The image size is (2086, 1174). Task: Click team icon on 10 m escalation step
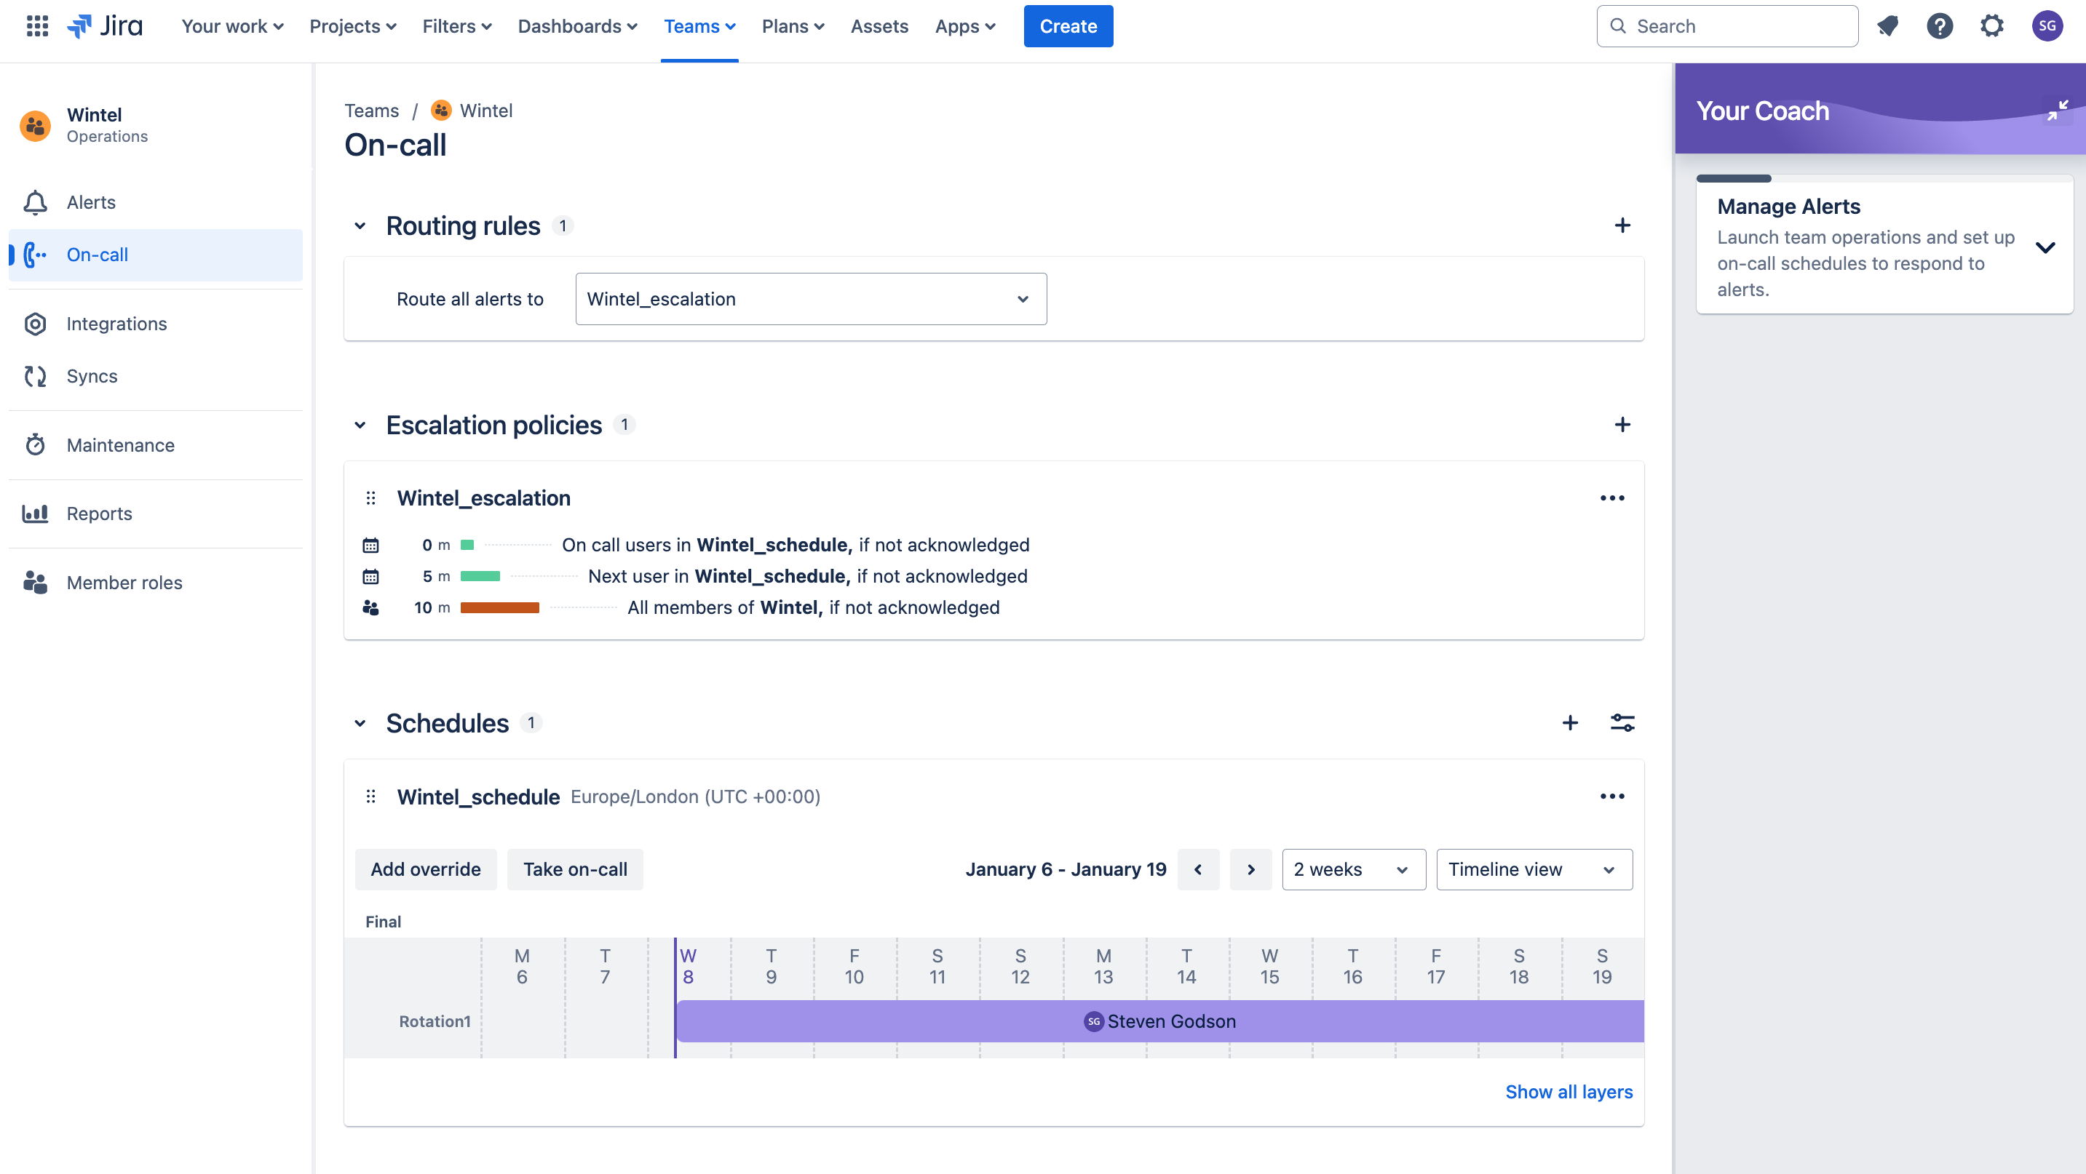click(x=370, y=607)
